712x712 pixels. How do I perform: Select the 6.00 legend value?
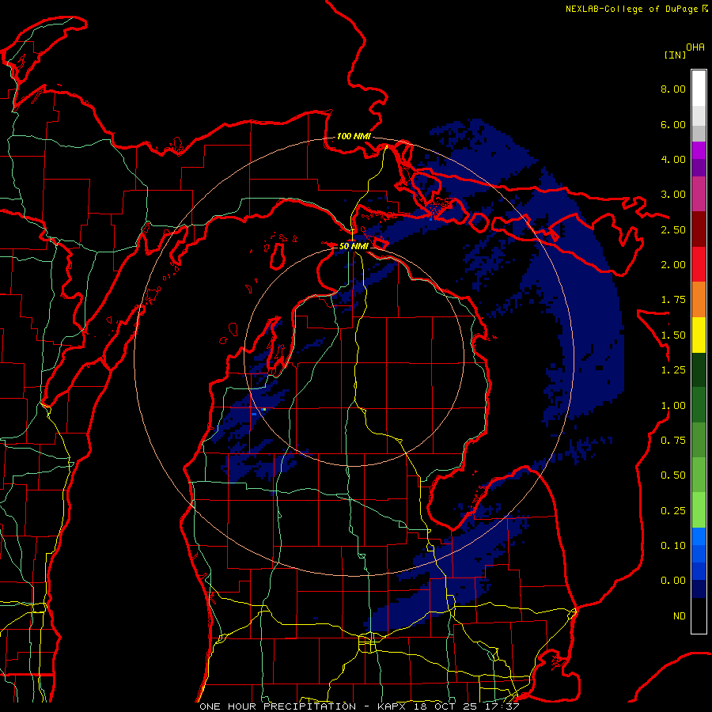[673, 124]
